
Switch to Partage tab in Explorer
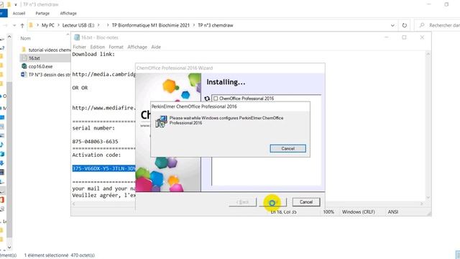click(x=42, y=13)
